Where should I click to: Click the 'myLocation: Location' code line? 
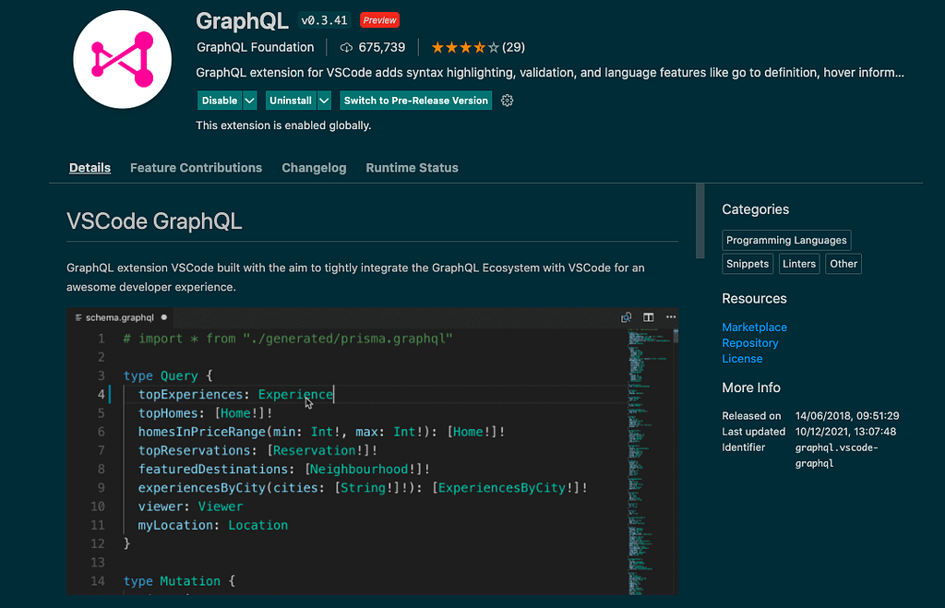[213, 526]
